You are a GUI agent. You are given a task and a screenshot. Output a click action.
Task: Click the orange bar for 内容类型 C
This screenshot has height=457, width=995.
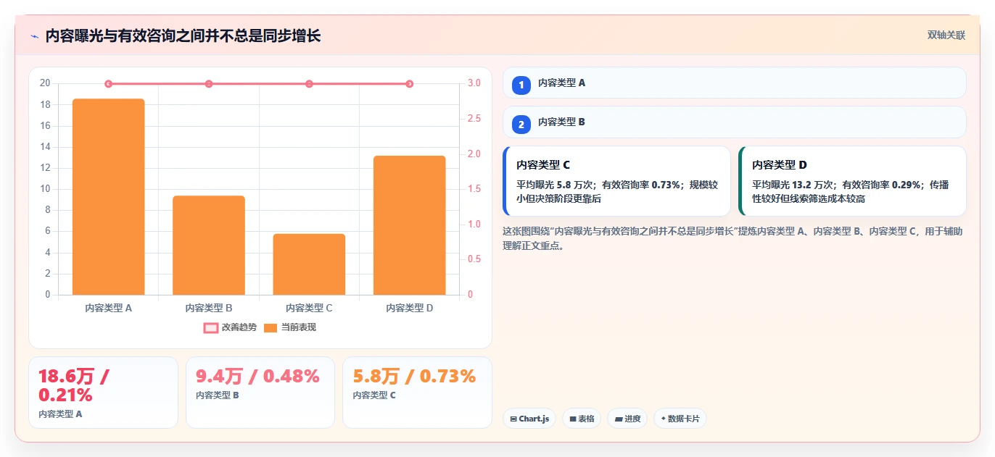click(309, 264)
